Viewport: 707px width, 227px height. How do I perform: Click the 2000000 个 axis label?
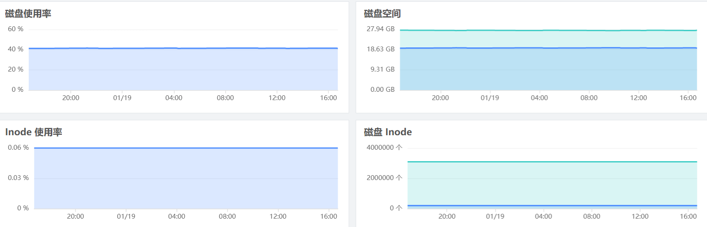point(384,178)
